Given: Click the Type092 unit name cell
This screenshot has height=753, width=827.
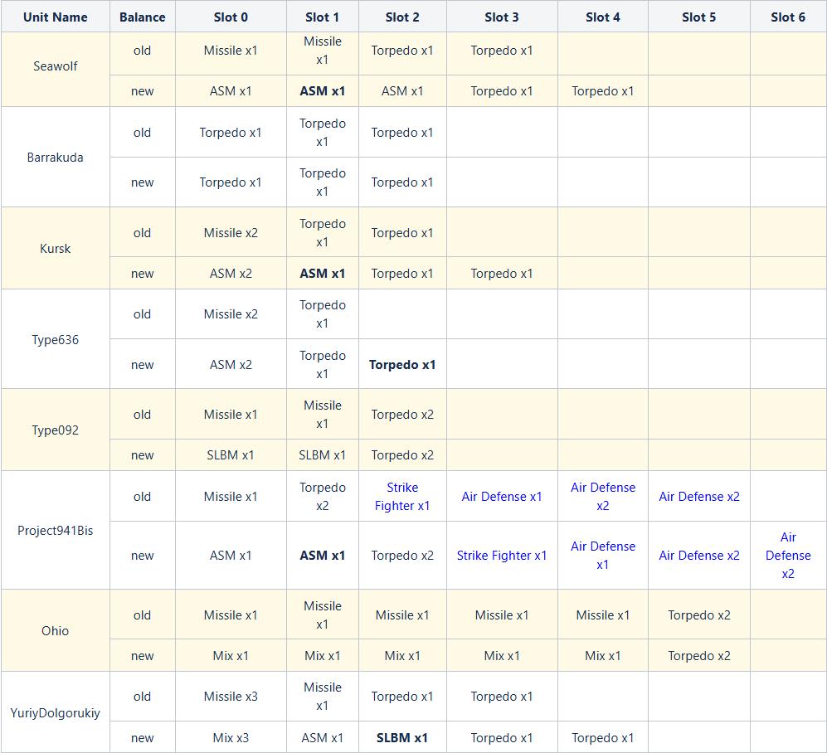Looking at the screenshot, I should (56, 430).
